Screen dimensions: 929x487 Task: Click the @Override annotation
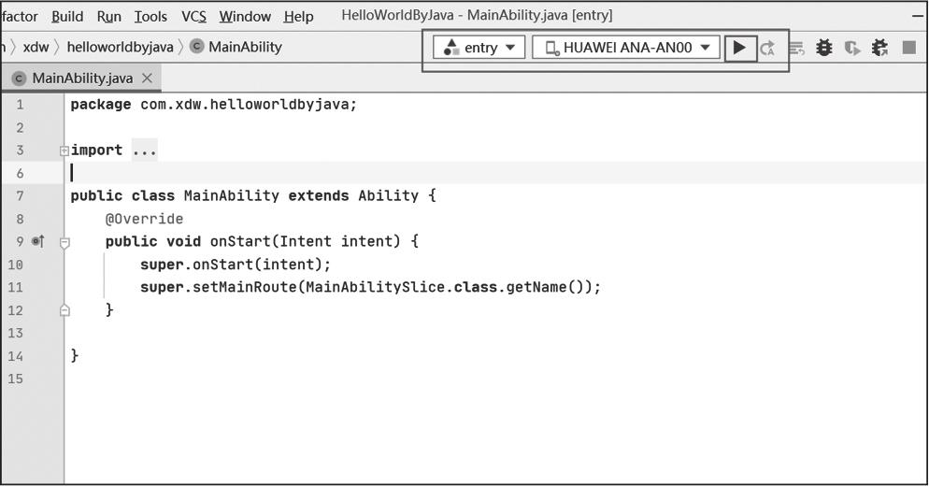point(144,219)
